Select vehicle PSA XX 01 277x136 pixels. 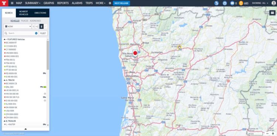pyautogui.click(x=11, y=60)
